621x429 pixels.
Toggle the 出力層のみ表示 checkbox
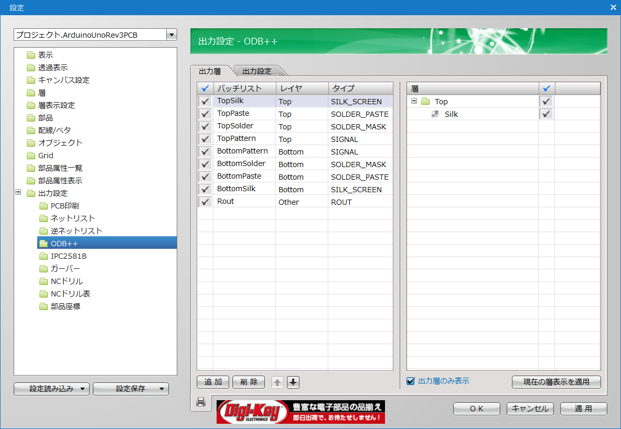click(x=411, y=381)
